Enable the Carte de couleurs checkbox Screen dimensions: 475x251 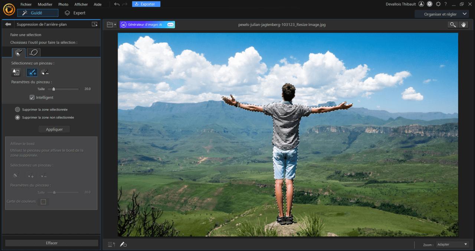43,201
